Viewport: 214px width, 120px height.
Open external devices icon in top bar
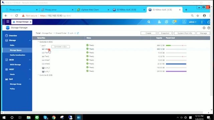[167, 22]
